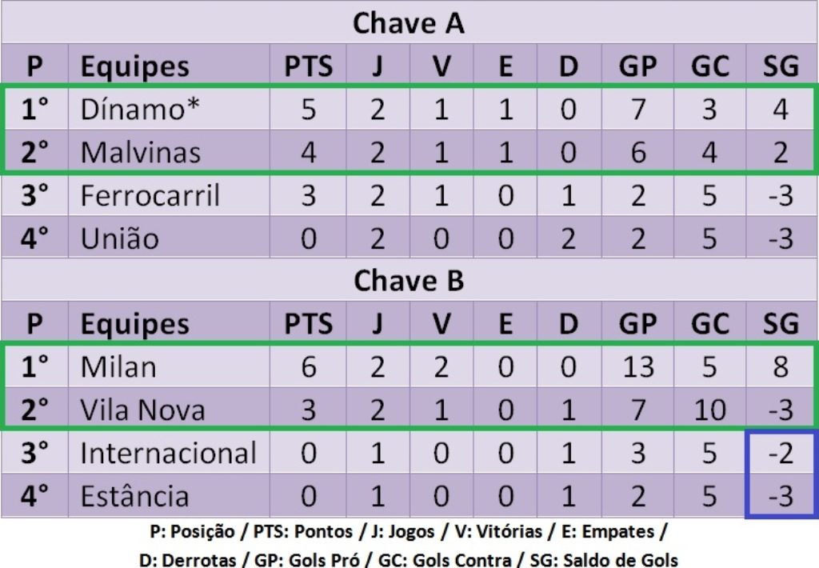Select the Internacional team name cell
Screen dimensions: 819x568
(168, 454)
